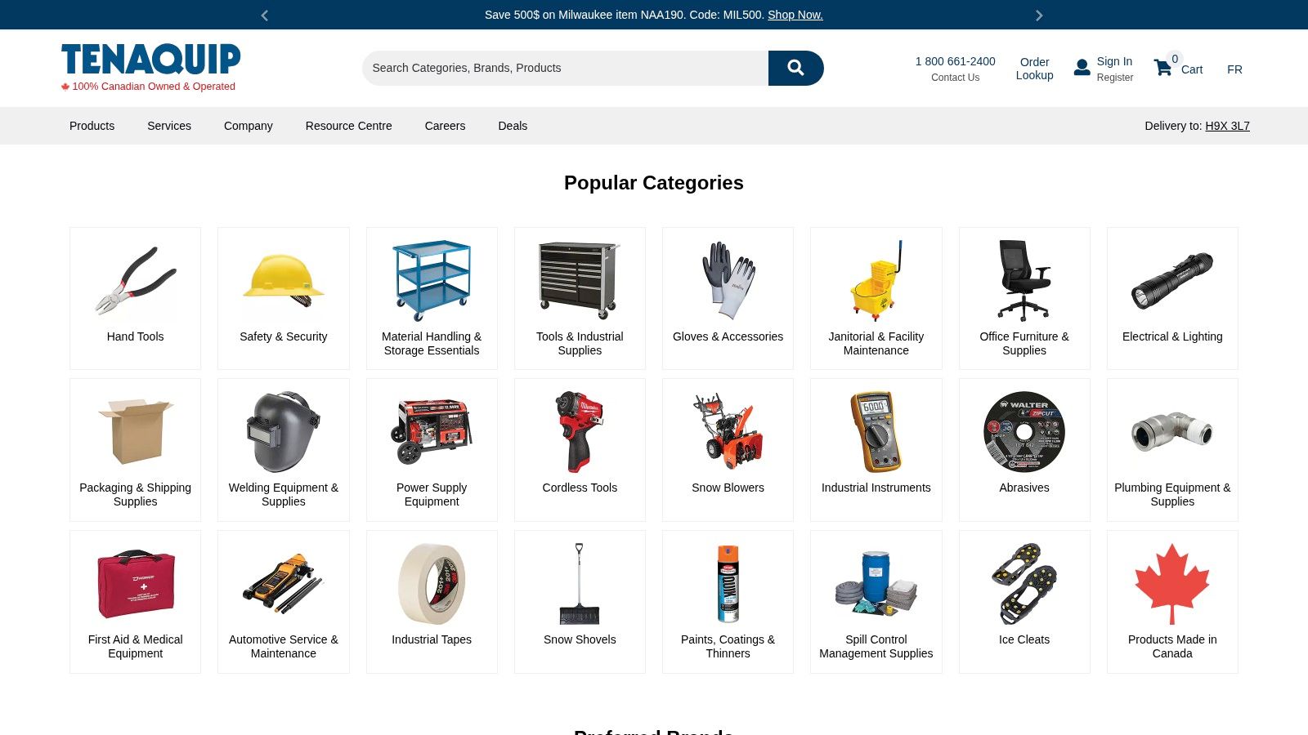Open the Deals menu item
The image size is (1308, 735).
click(513, 126)
